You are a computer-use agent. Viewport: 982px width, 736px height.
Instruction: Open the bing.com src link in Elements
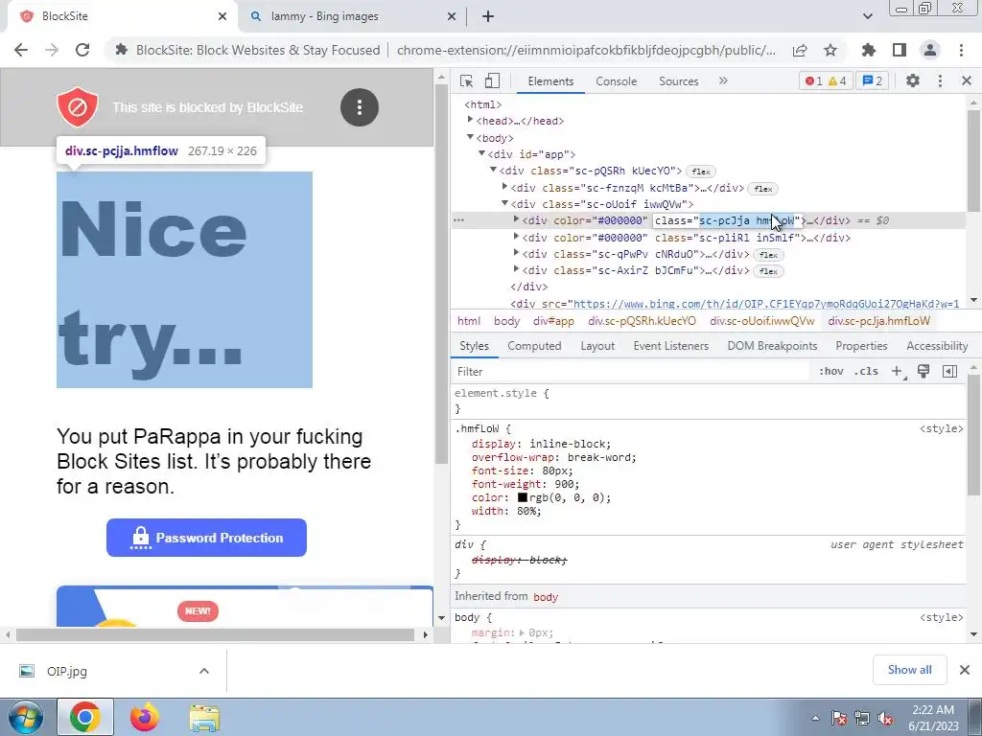pos(766,304)
